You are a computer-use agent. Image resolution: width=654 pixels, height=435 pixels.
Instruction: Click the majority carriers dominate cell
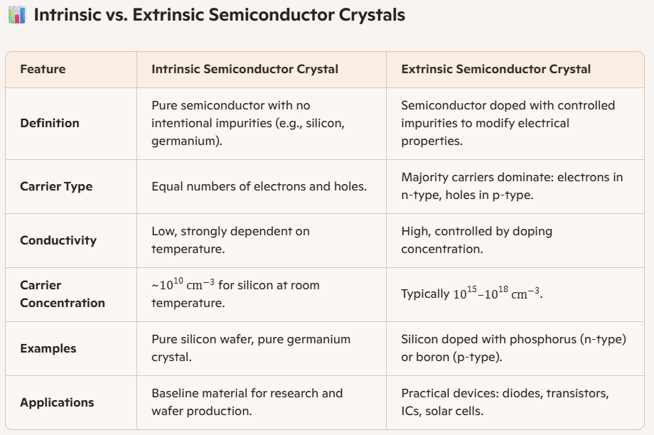[512, 186]
